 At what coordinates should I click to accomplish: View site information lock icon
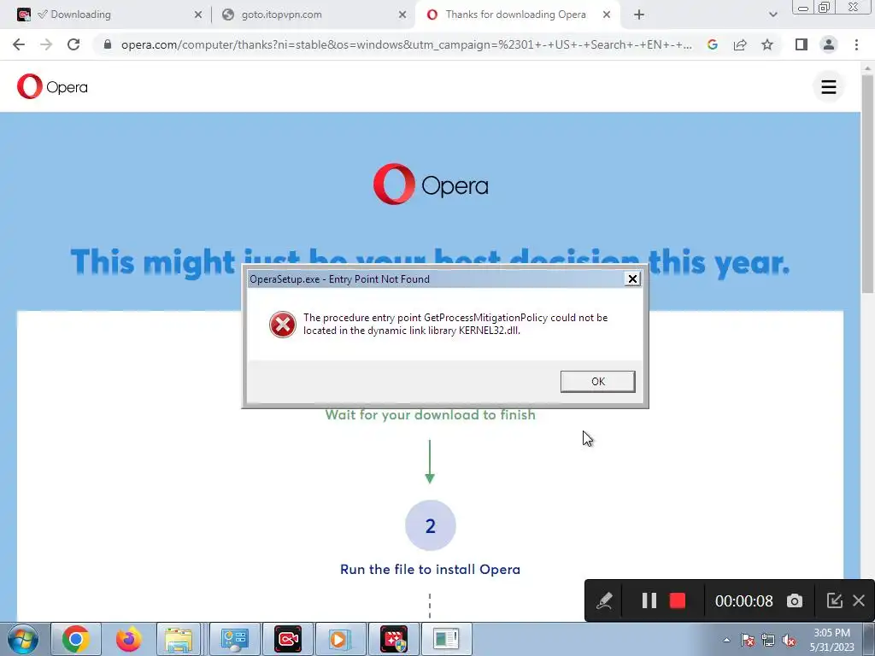pyautogui.click(x=107, y=44)
